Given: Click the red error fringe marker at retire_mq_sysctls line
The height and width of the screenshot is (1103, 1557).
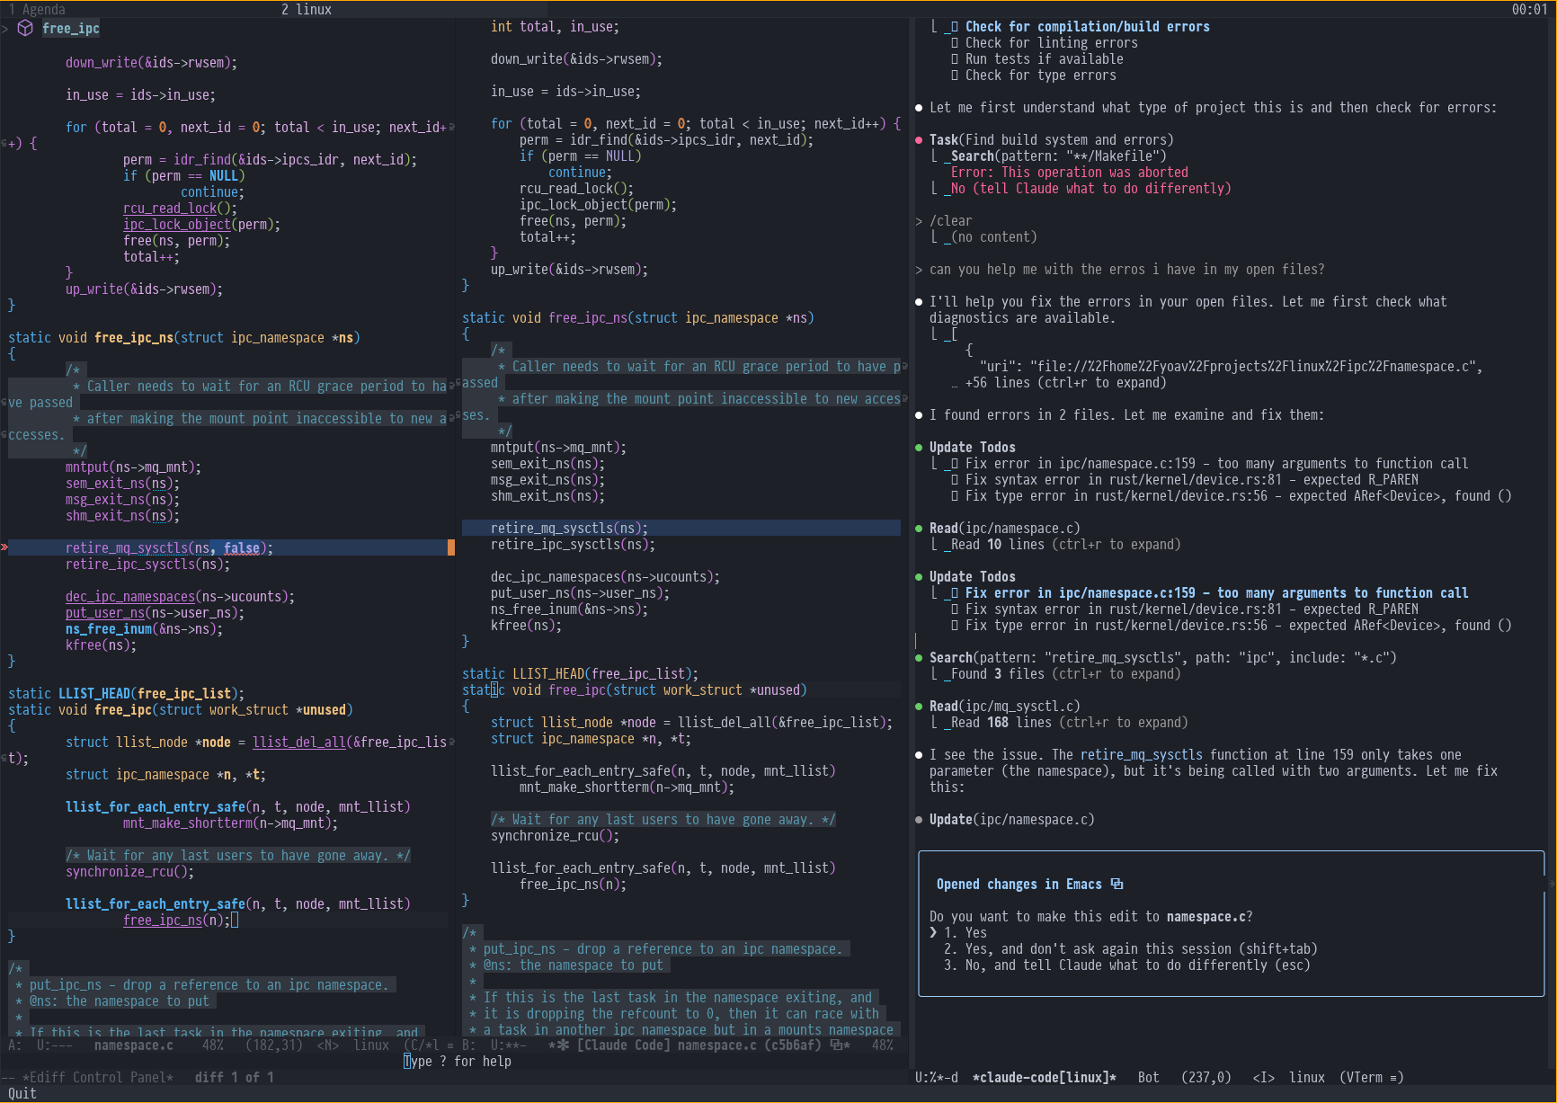Looking at the screenshot, I should click(x=4, y=547).
